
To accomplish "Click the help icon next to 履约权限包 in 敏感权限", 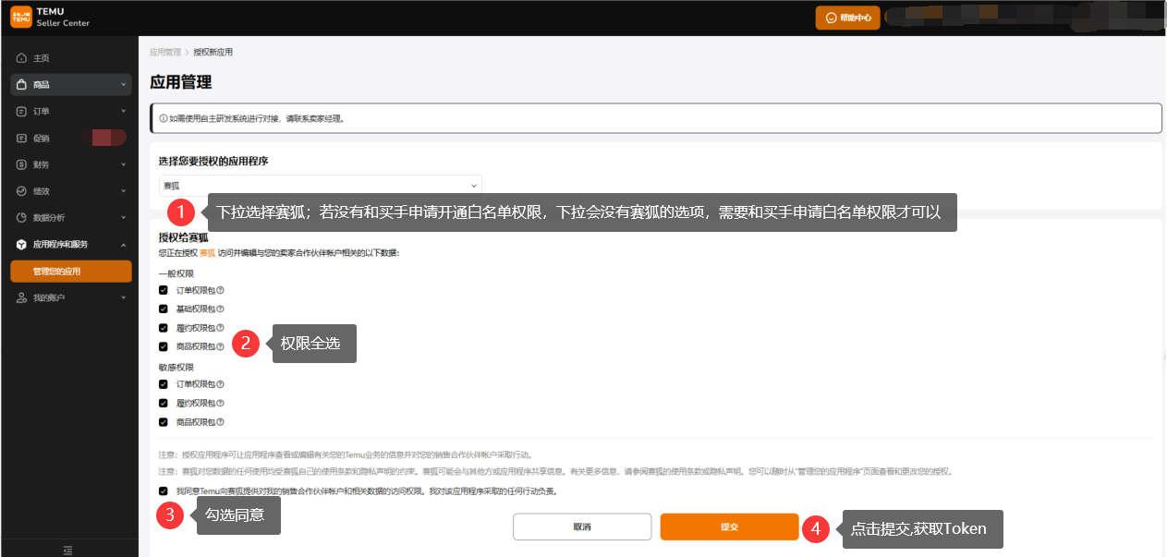I will coord(220,404).
